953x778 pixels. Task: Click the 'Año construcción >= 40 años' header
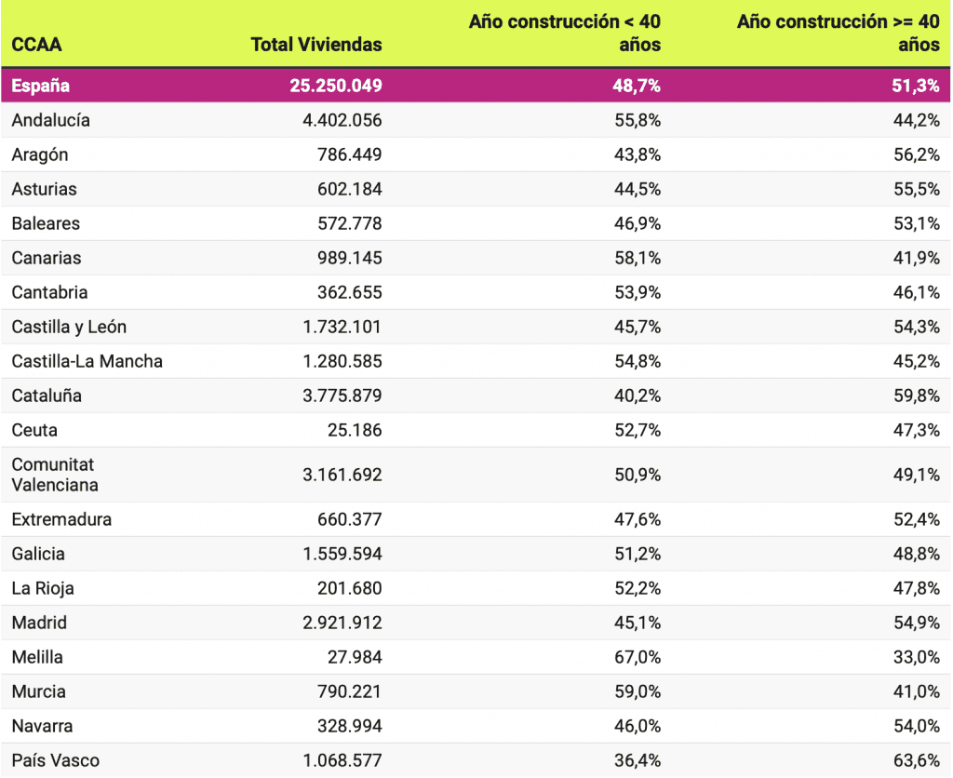click(x=838, y=33)
